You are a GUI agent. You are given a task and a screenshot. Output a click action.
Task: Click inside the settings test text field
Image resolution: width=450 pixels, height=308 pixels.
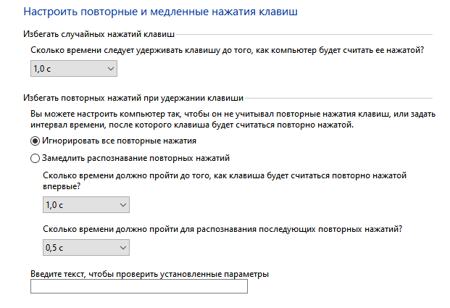pyautogui.click(x=138, y=287)
